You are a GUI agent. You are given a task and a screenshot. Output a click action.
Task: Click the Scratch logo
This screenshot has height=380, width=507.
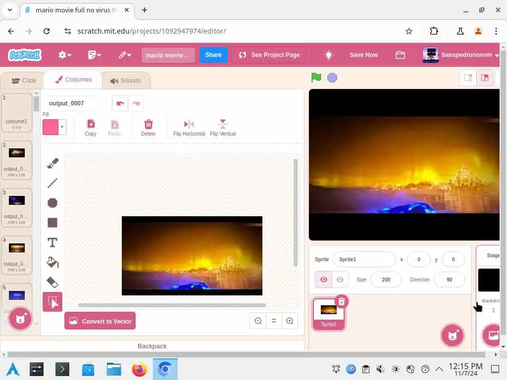tap(25, 55)
